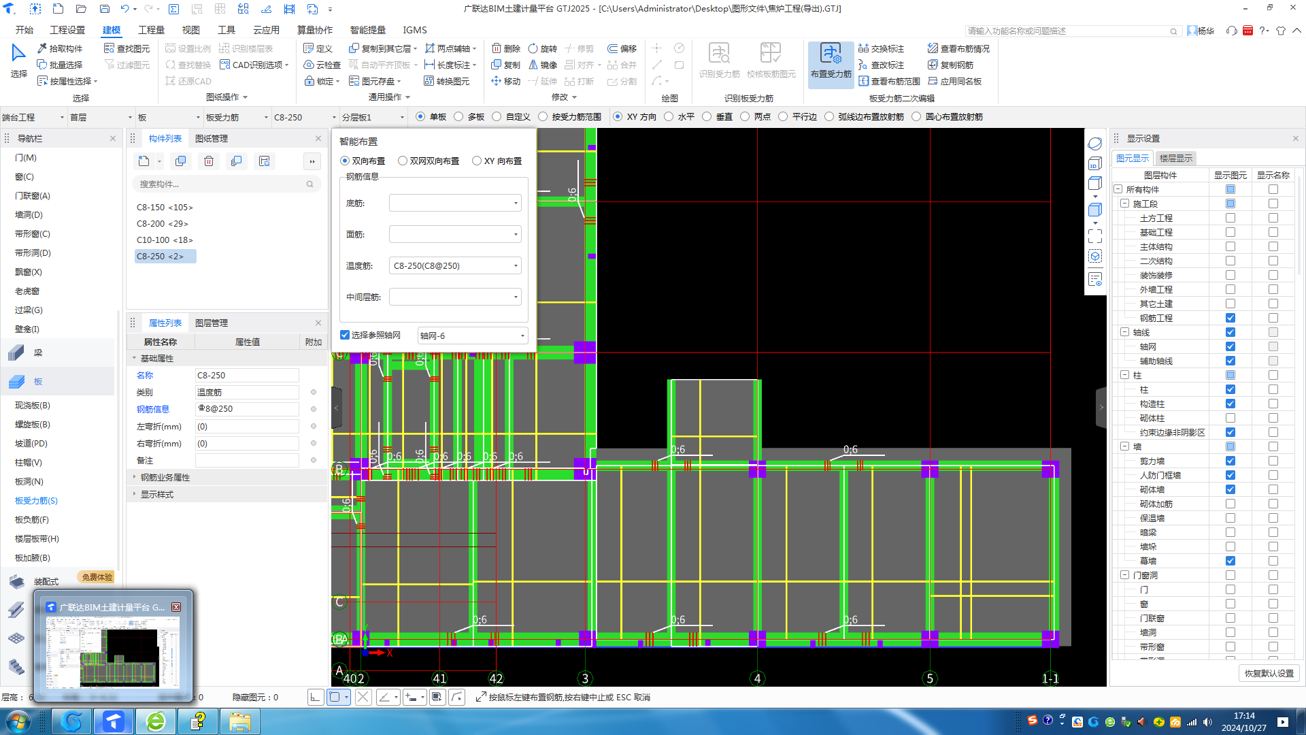Select the 水平 direction radio button
The height and width of the screenshot is (735, 1306).
tap(669, 117)
